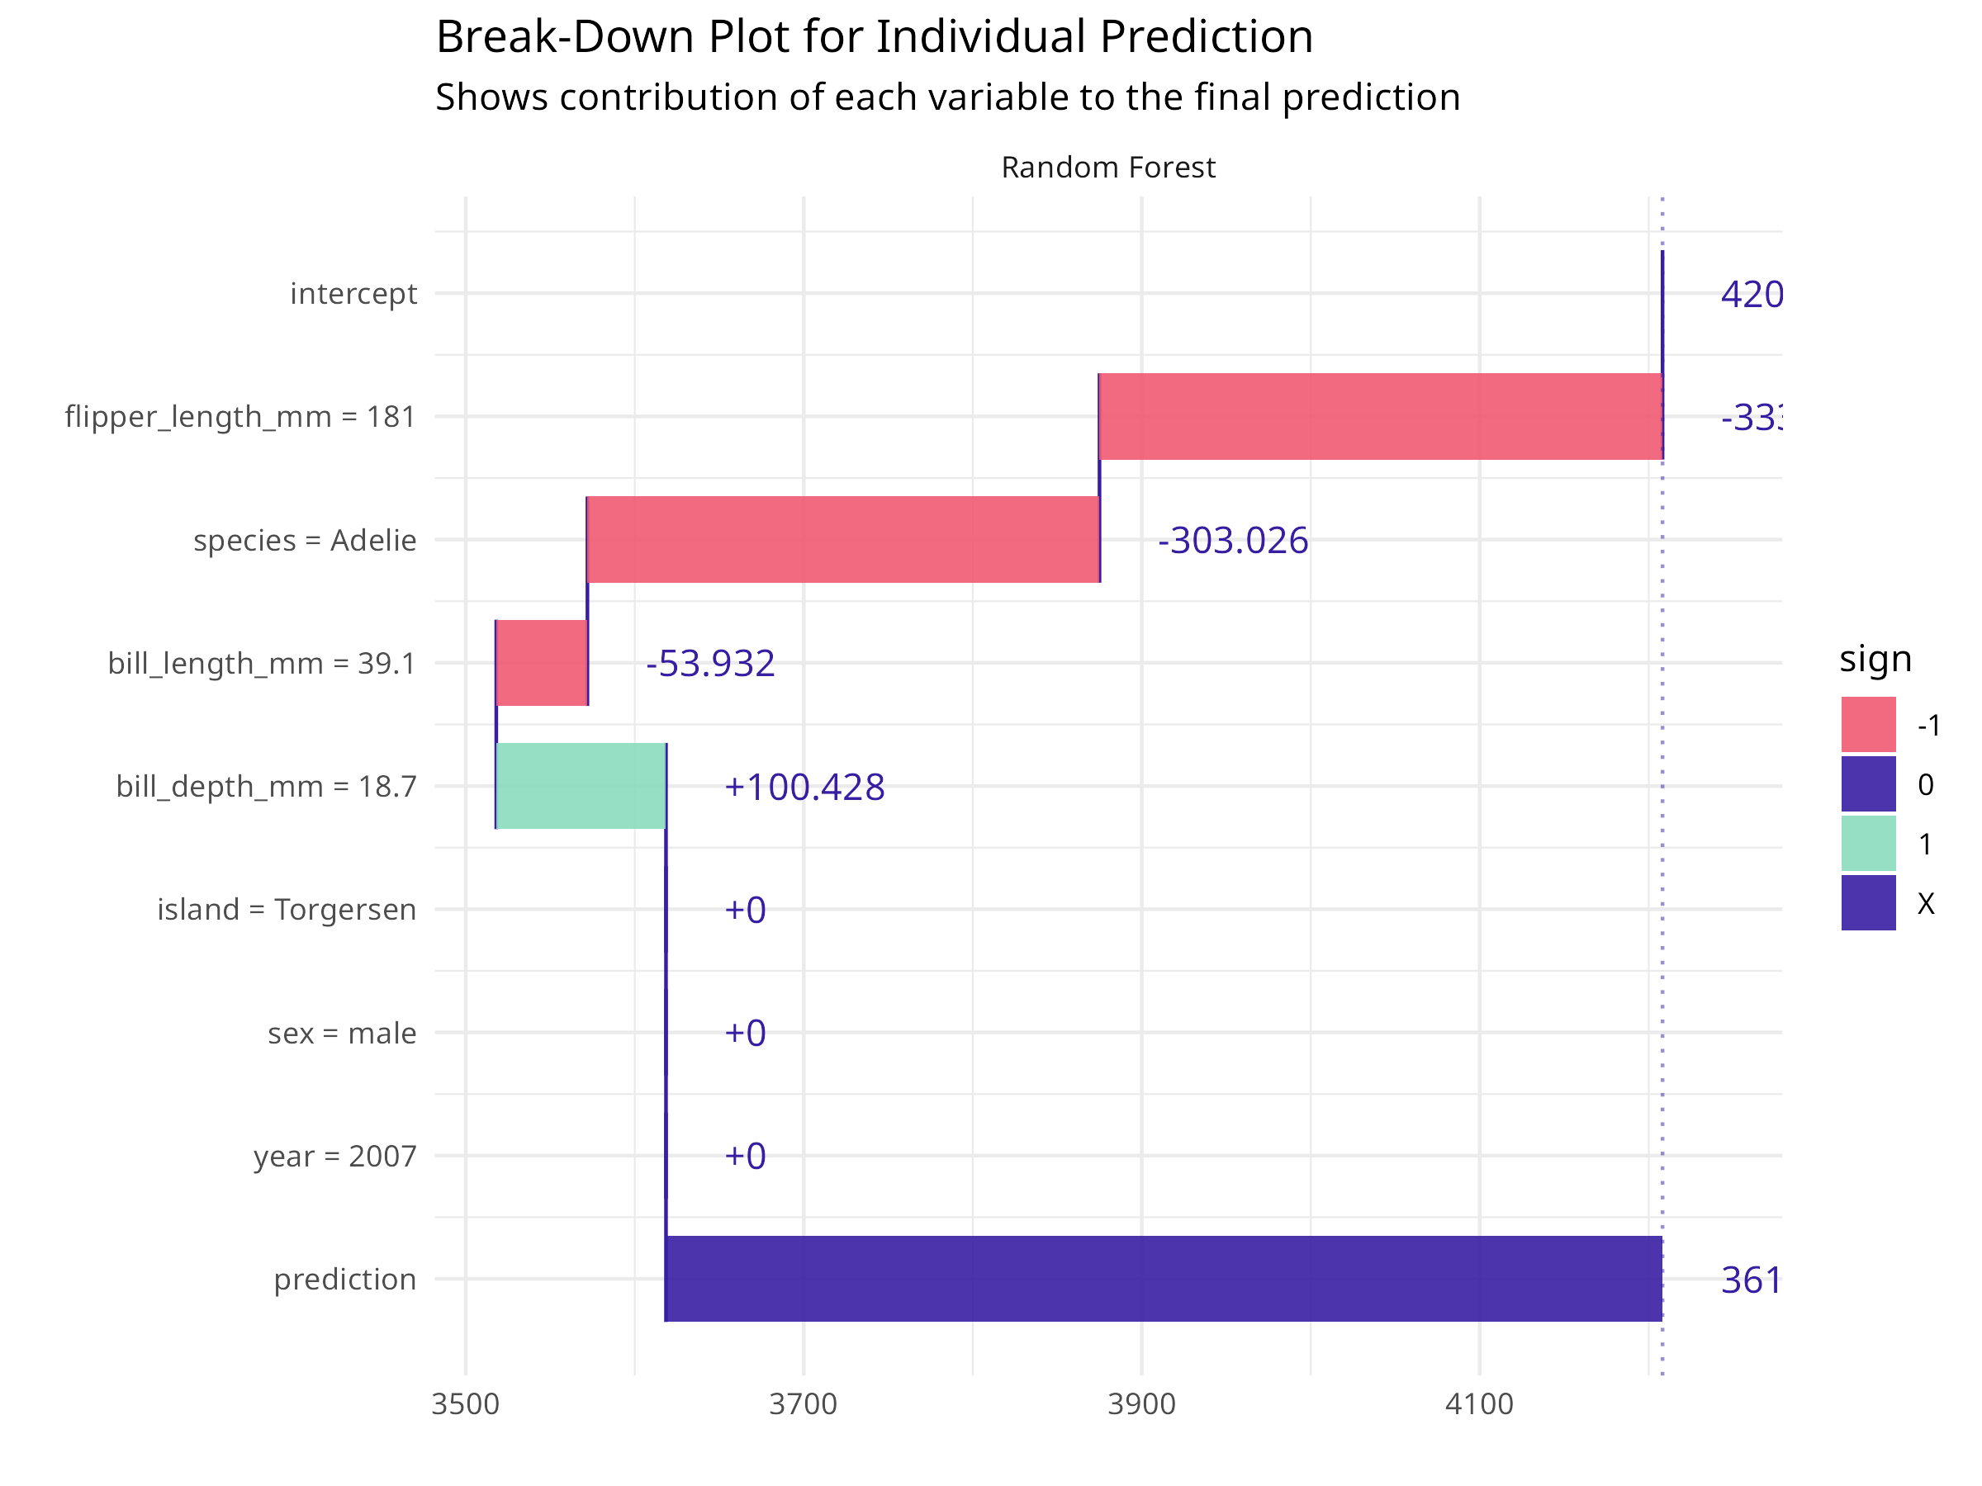The width and height of the screenshot is (1982, 1486).
Task: Click the red species = Adelie bar
Action: click(843, 539)
